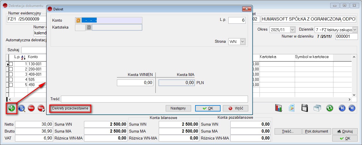
Task: Click the green refresh arrows icon
Action: 330,108
